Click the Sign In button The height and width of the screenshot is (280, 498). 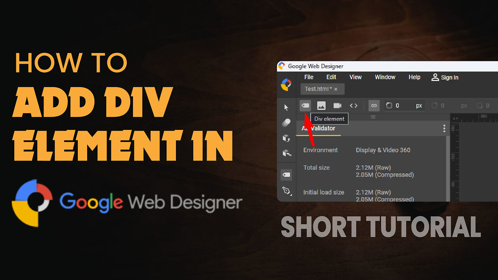445,77
